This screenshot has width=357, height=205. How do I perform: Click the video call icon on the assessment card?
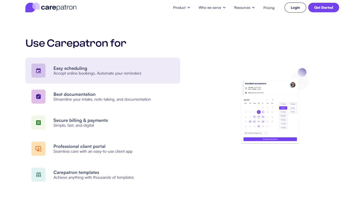coord(246,93)
